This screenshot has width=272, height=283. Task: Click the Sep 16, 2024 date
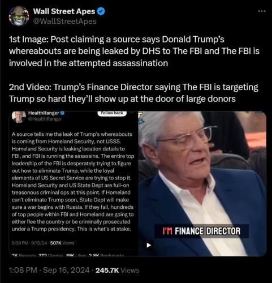(x=66, y=270)
